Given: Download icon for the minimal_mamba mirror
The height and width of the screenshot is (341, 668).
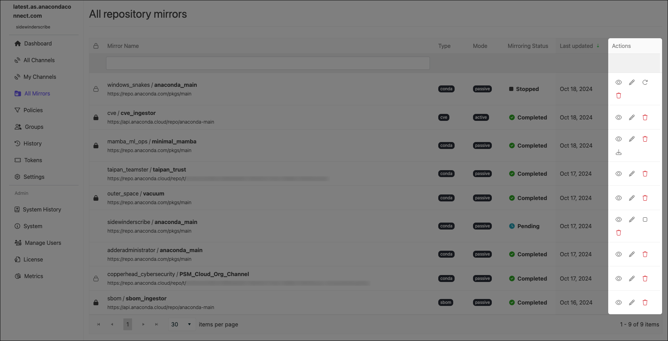Looking at the screenshot, I should point(619,152).
